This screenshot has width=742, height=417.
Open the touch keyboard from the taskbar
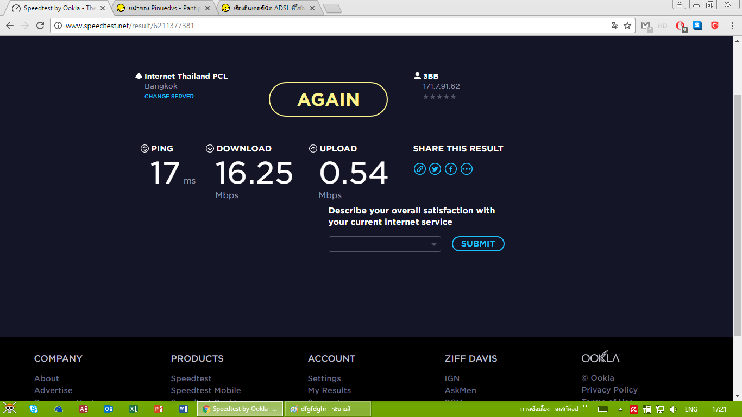pyautogui.click(x=602, y=409)
